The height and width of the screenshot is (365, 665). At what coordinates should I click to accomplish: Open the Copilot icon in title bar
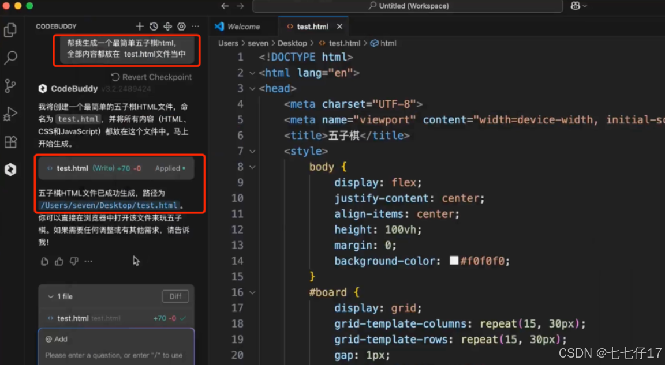[x=575, y=6]
